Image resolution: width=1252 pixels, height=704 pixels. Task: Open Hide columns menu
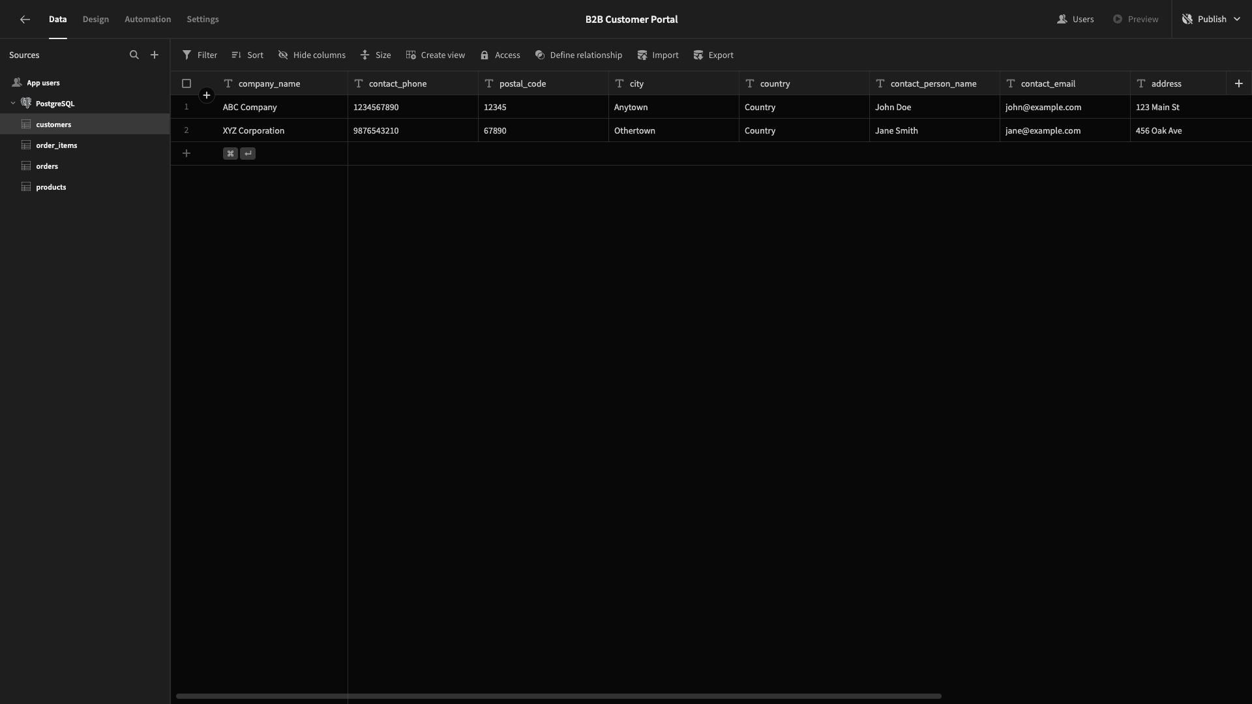tap(312, 55)
